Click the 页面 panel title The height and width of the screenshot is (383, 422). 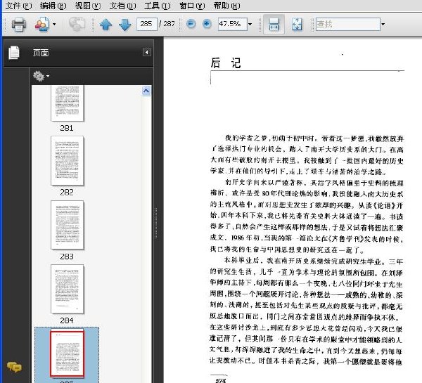coord(41,53)
